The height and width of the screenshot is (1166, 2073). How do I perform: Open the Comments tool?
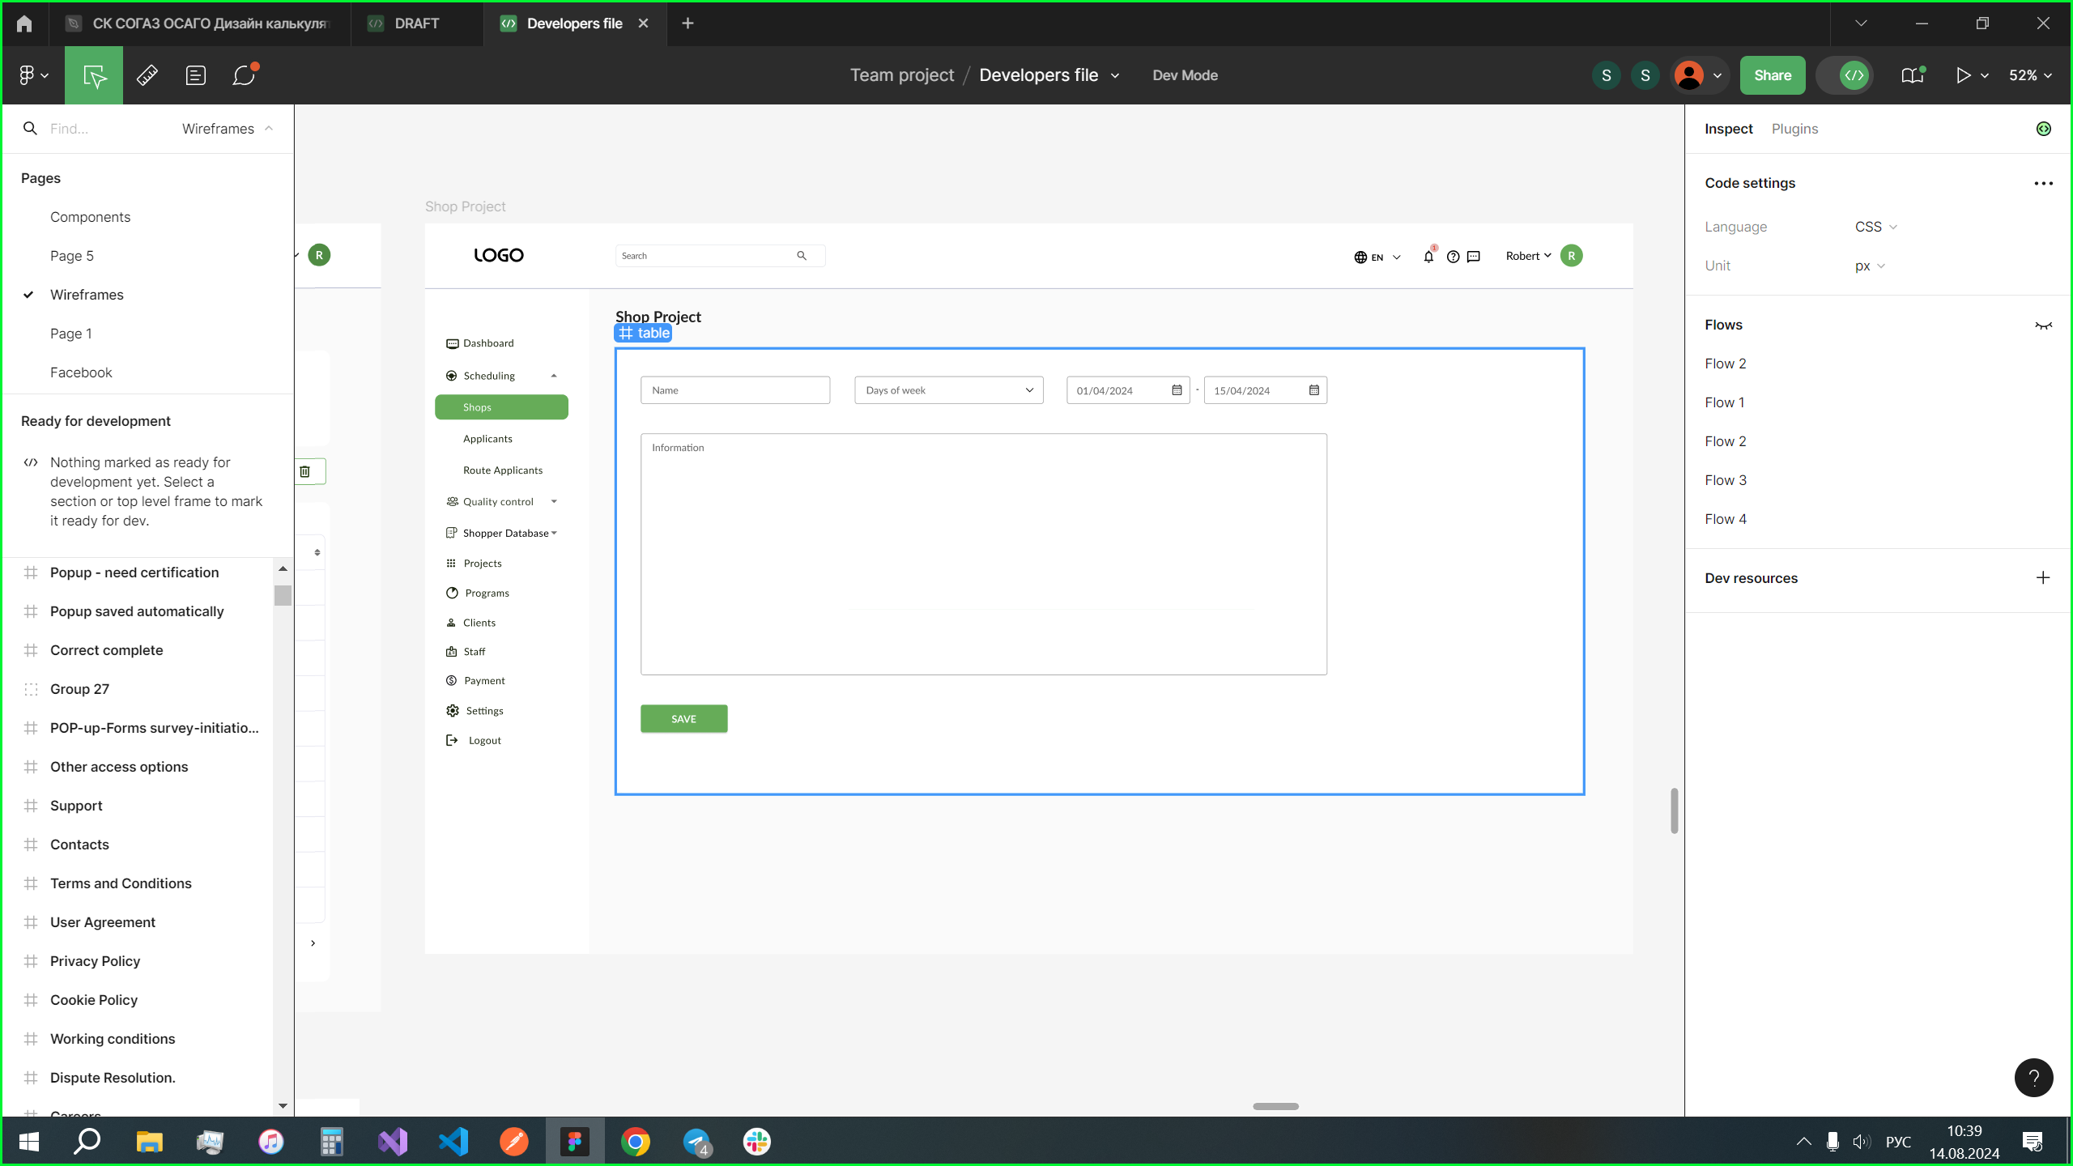244,75
